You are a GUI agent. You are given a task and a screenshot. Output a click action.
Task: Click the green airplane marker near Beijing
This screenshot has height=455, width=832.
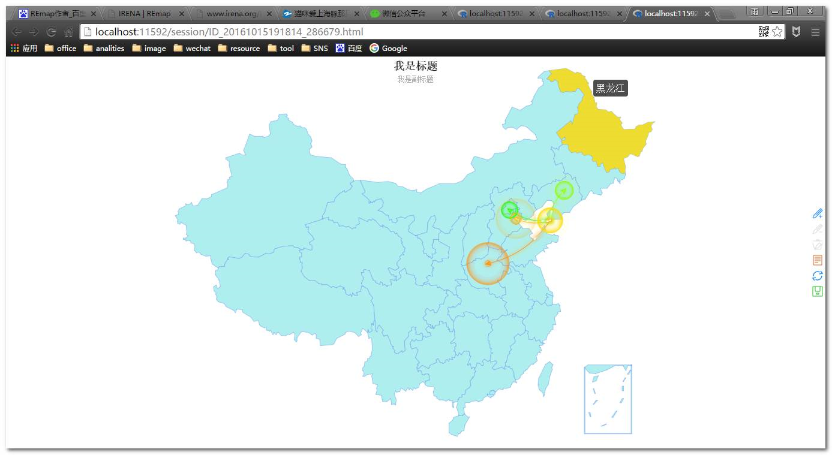pos(509,210)
